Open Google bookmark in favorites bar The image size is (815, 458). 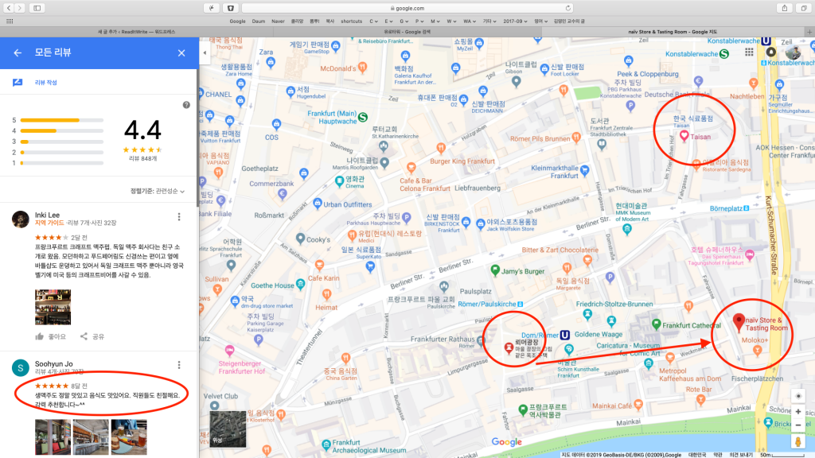237,21
